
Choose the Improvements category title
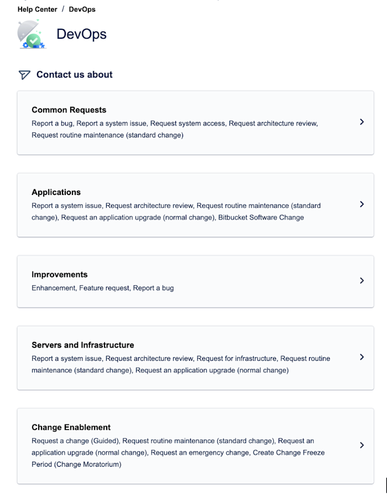tap(59, 275)
